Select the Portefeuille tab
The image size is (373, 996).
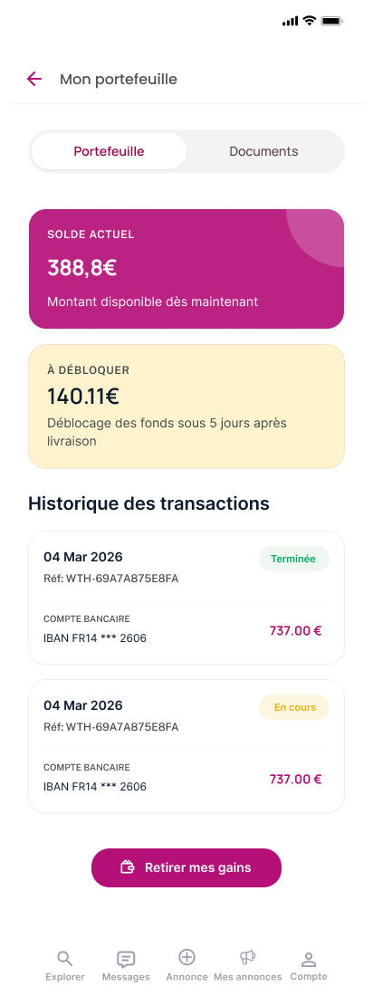(109, 151)
